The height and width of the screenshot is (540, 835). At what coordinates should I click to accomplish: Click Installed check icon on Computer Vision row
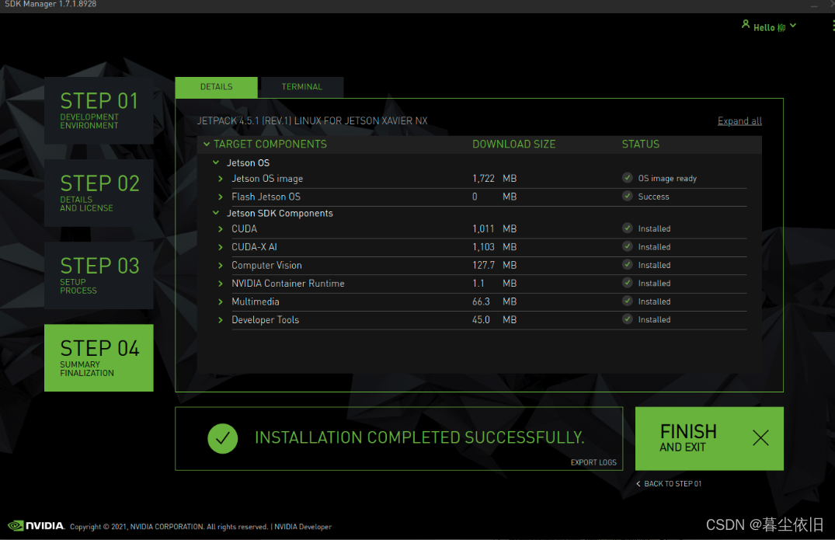click(x=628, y=264)
